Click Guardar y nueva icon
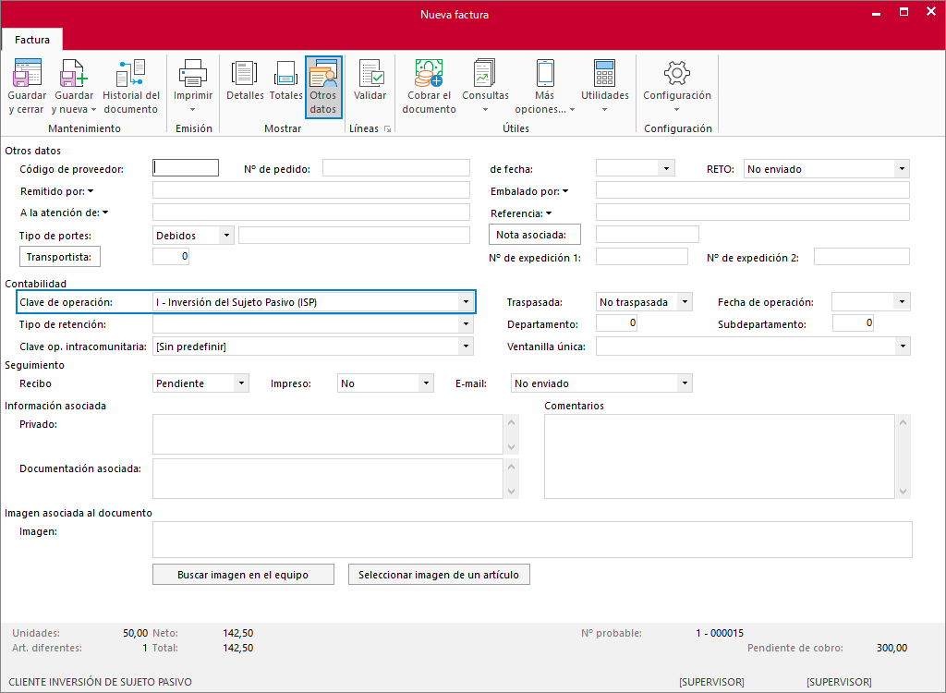The height and width of the screenshot is (693, 946). coord(74,73)
